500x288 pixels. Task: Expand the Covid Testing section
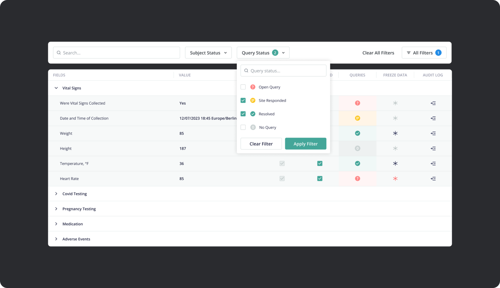(x=56, y=194)
